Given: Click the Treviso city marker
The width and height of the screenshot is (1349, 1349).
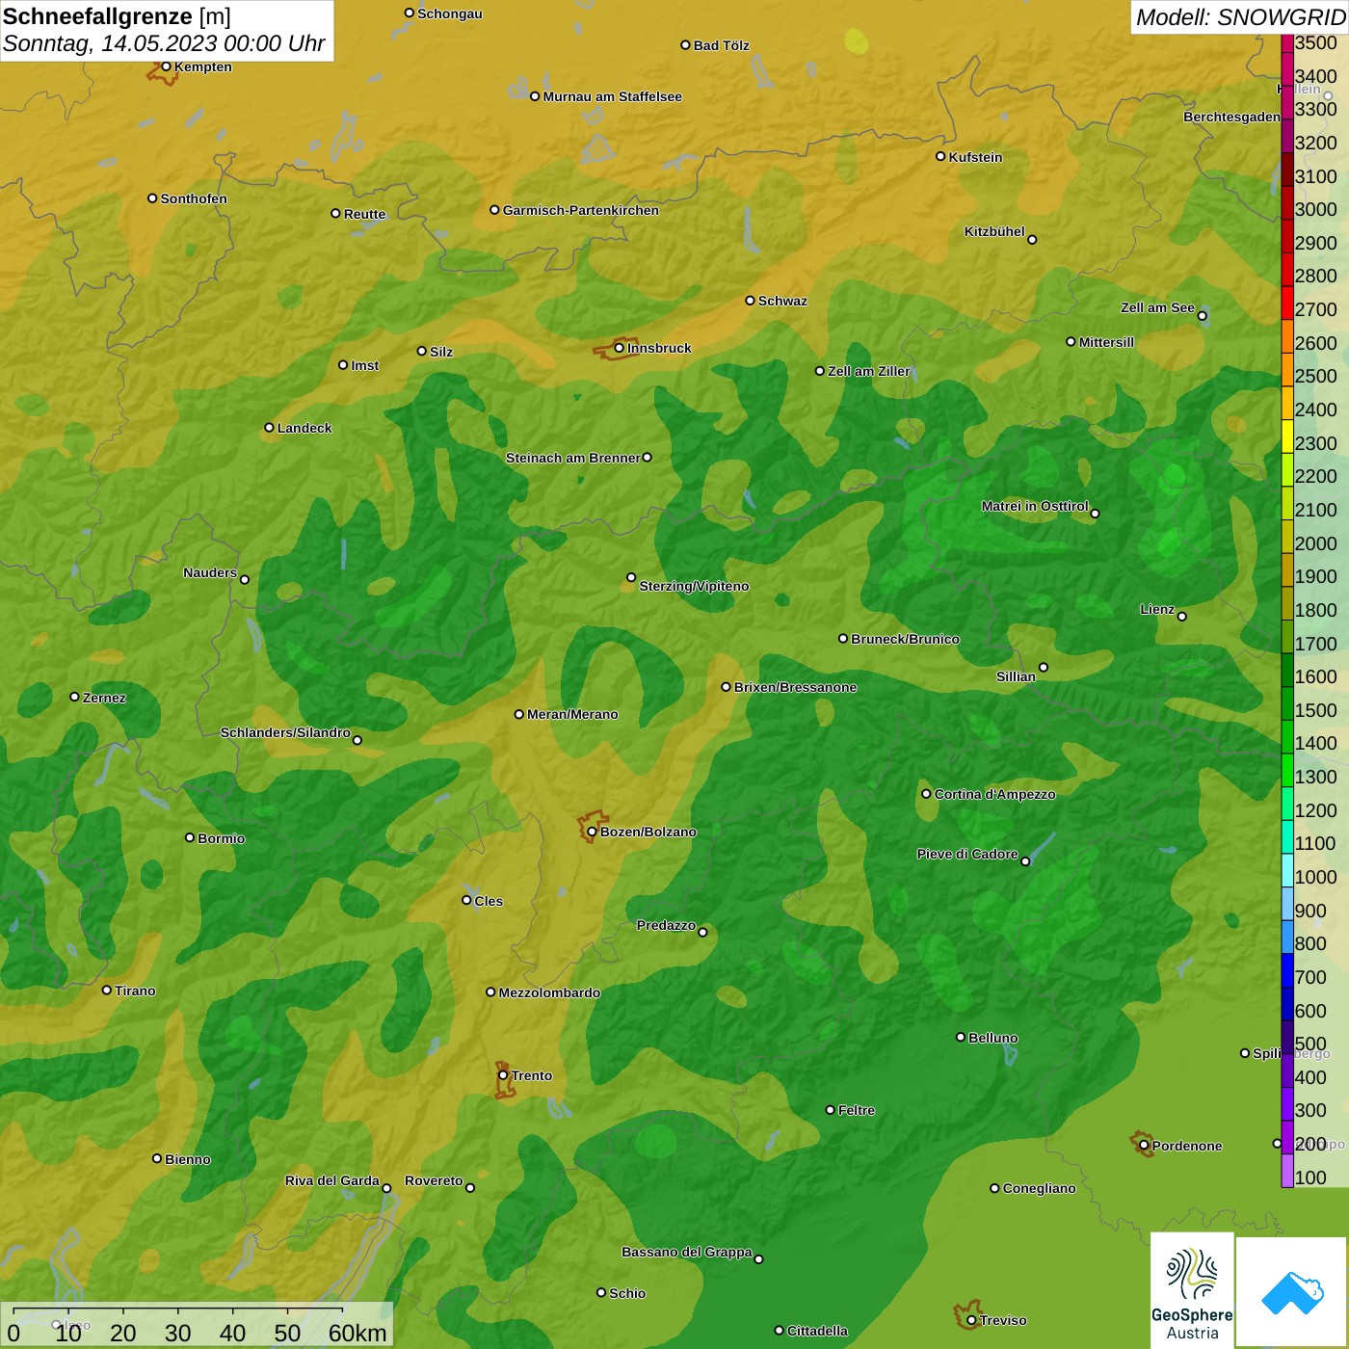Looking at the screenshot, I should (971, 1320).
